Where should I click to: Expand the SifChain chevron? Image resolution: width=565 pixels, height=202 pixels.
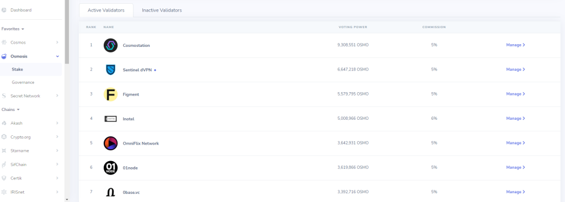click(57, 164)
